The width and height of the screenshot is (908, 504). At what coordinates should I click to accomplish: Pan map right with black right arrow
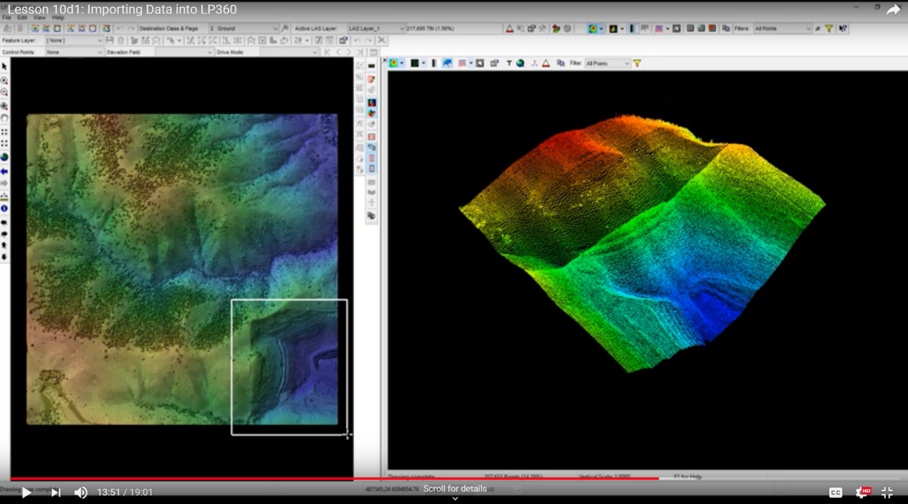coord(4,234)
